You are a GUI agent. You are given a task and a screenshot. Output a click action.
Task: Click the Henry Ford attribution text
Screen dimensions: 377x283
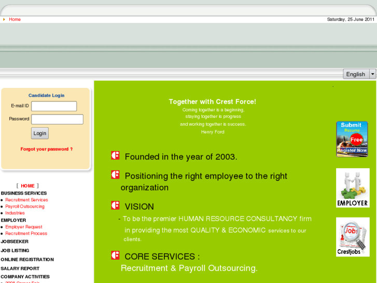coord(213,132)
